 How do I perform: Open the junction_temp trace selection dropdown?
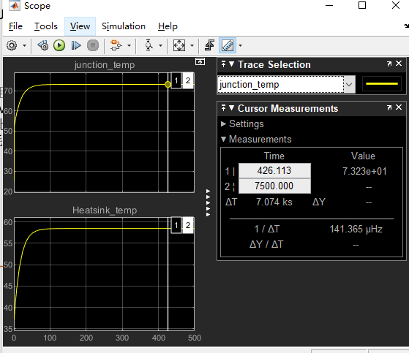coord(349,84)
